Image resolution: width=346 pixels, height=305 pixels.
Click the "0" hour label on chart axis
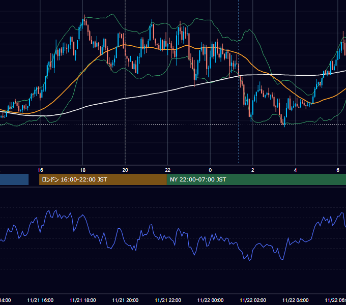pyautogui.click(x=210, y=170)
